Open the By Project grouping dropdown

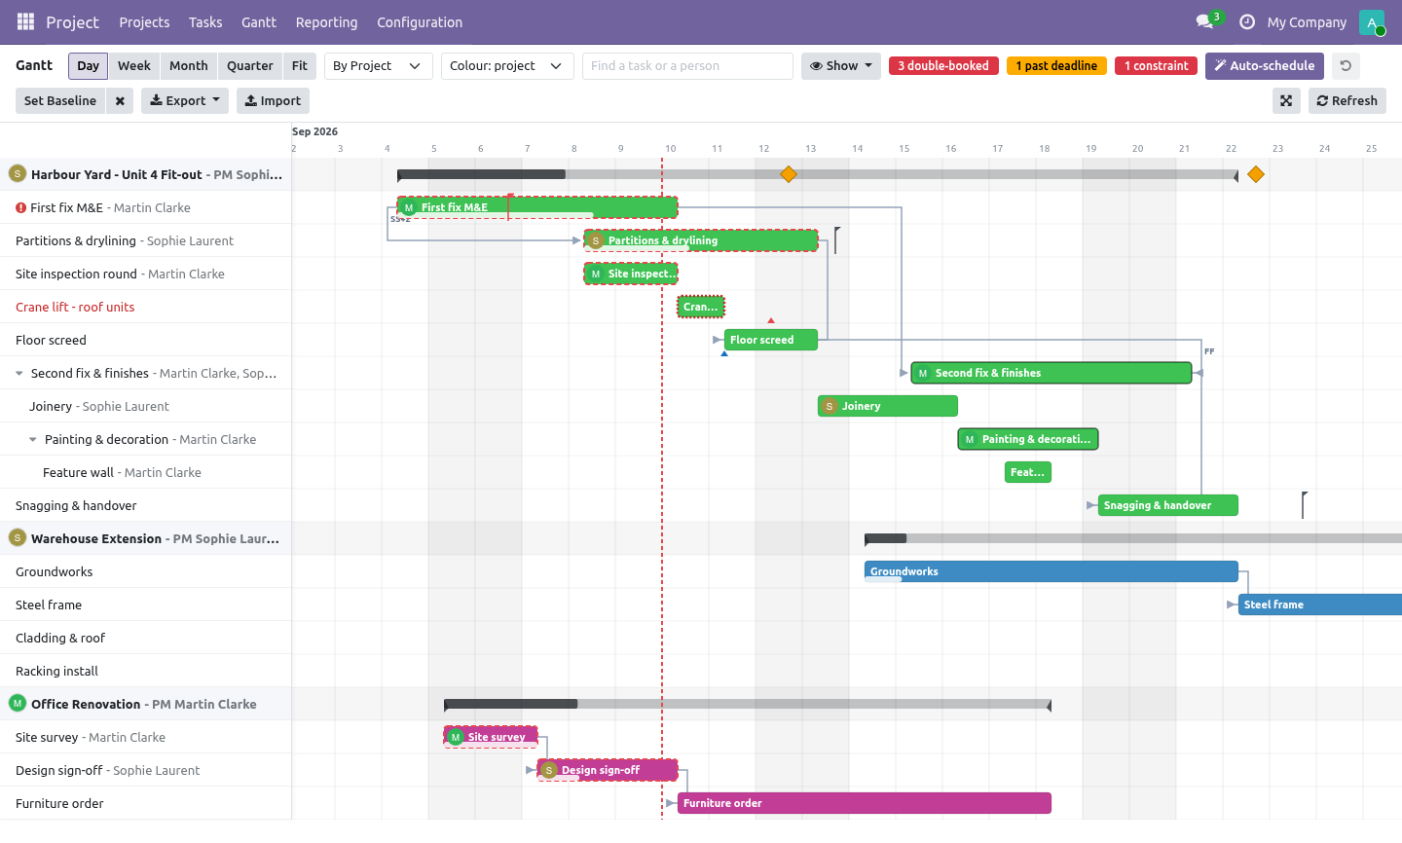[378, 66]
